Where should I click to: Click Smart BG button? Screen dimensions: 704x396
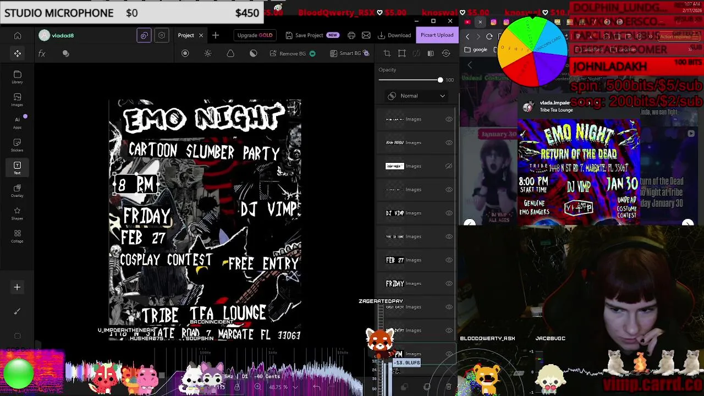pyautogui.click(x=350, y=53)
